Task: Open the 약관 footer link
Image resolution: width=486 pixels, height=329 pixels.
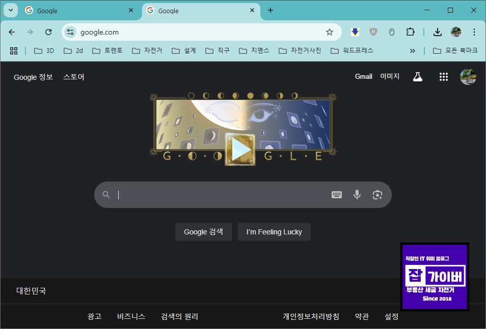Action: [362, 316]
